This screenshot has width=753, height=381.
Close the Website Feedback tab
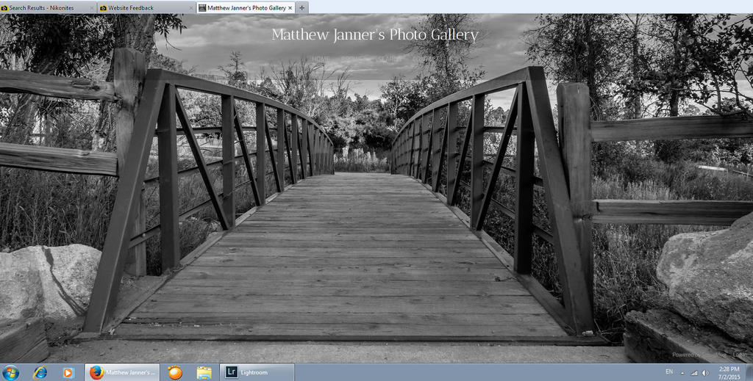pos(190,8)
